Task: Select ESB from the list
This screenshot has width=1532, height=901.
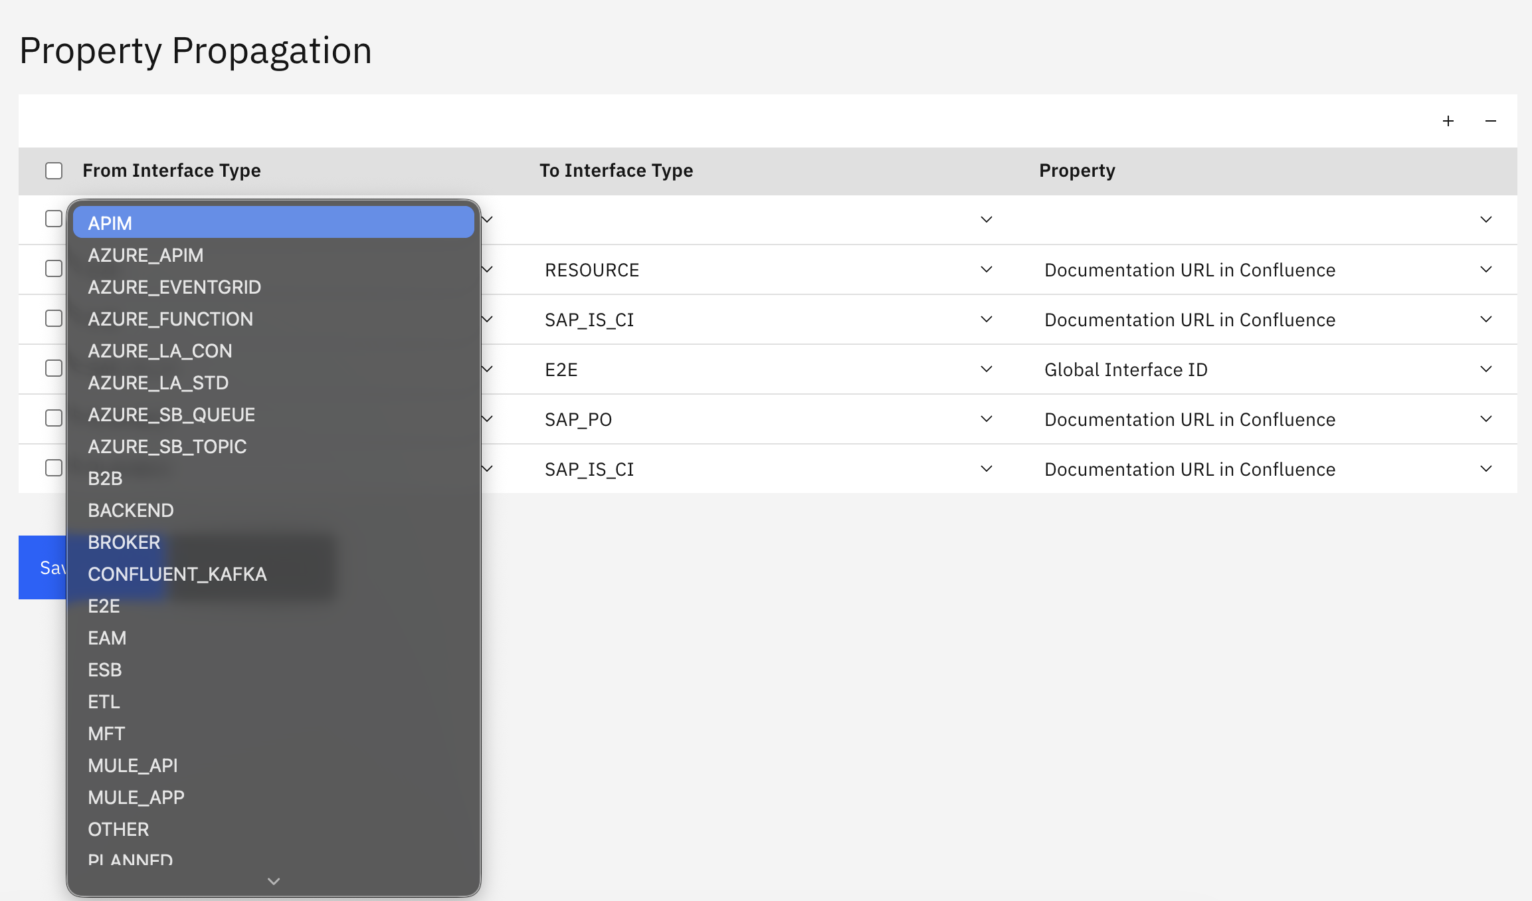Action: coord(274,669)
